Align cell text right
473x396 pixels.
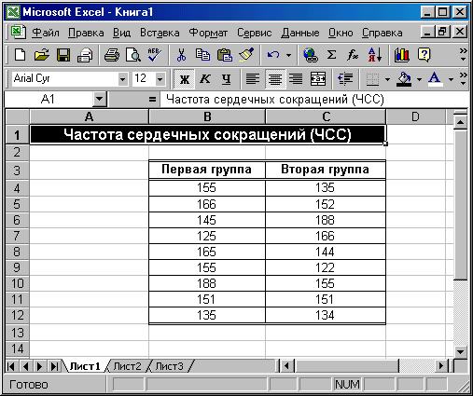pos(296,79)
